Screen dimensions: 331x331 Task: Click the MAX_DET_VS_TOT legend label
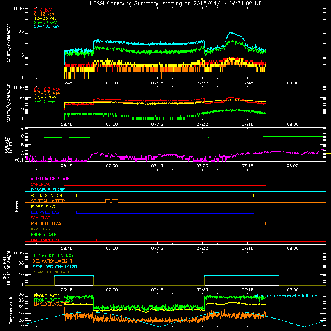coord(51,305)
